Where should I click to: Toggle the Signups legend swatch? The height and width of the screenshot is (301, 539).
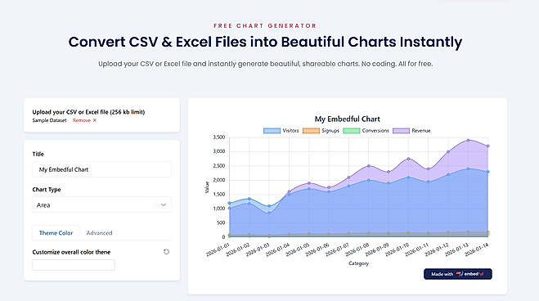pyautogui.click(x=311, y=131)
